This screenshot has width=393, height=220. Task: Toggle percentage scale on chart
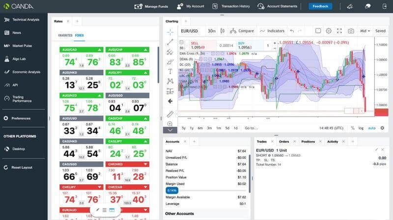353,128
